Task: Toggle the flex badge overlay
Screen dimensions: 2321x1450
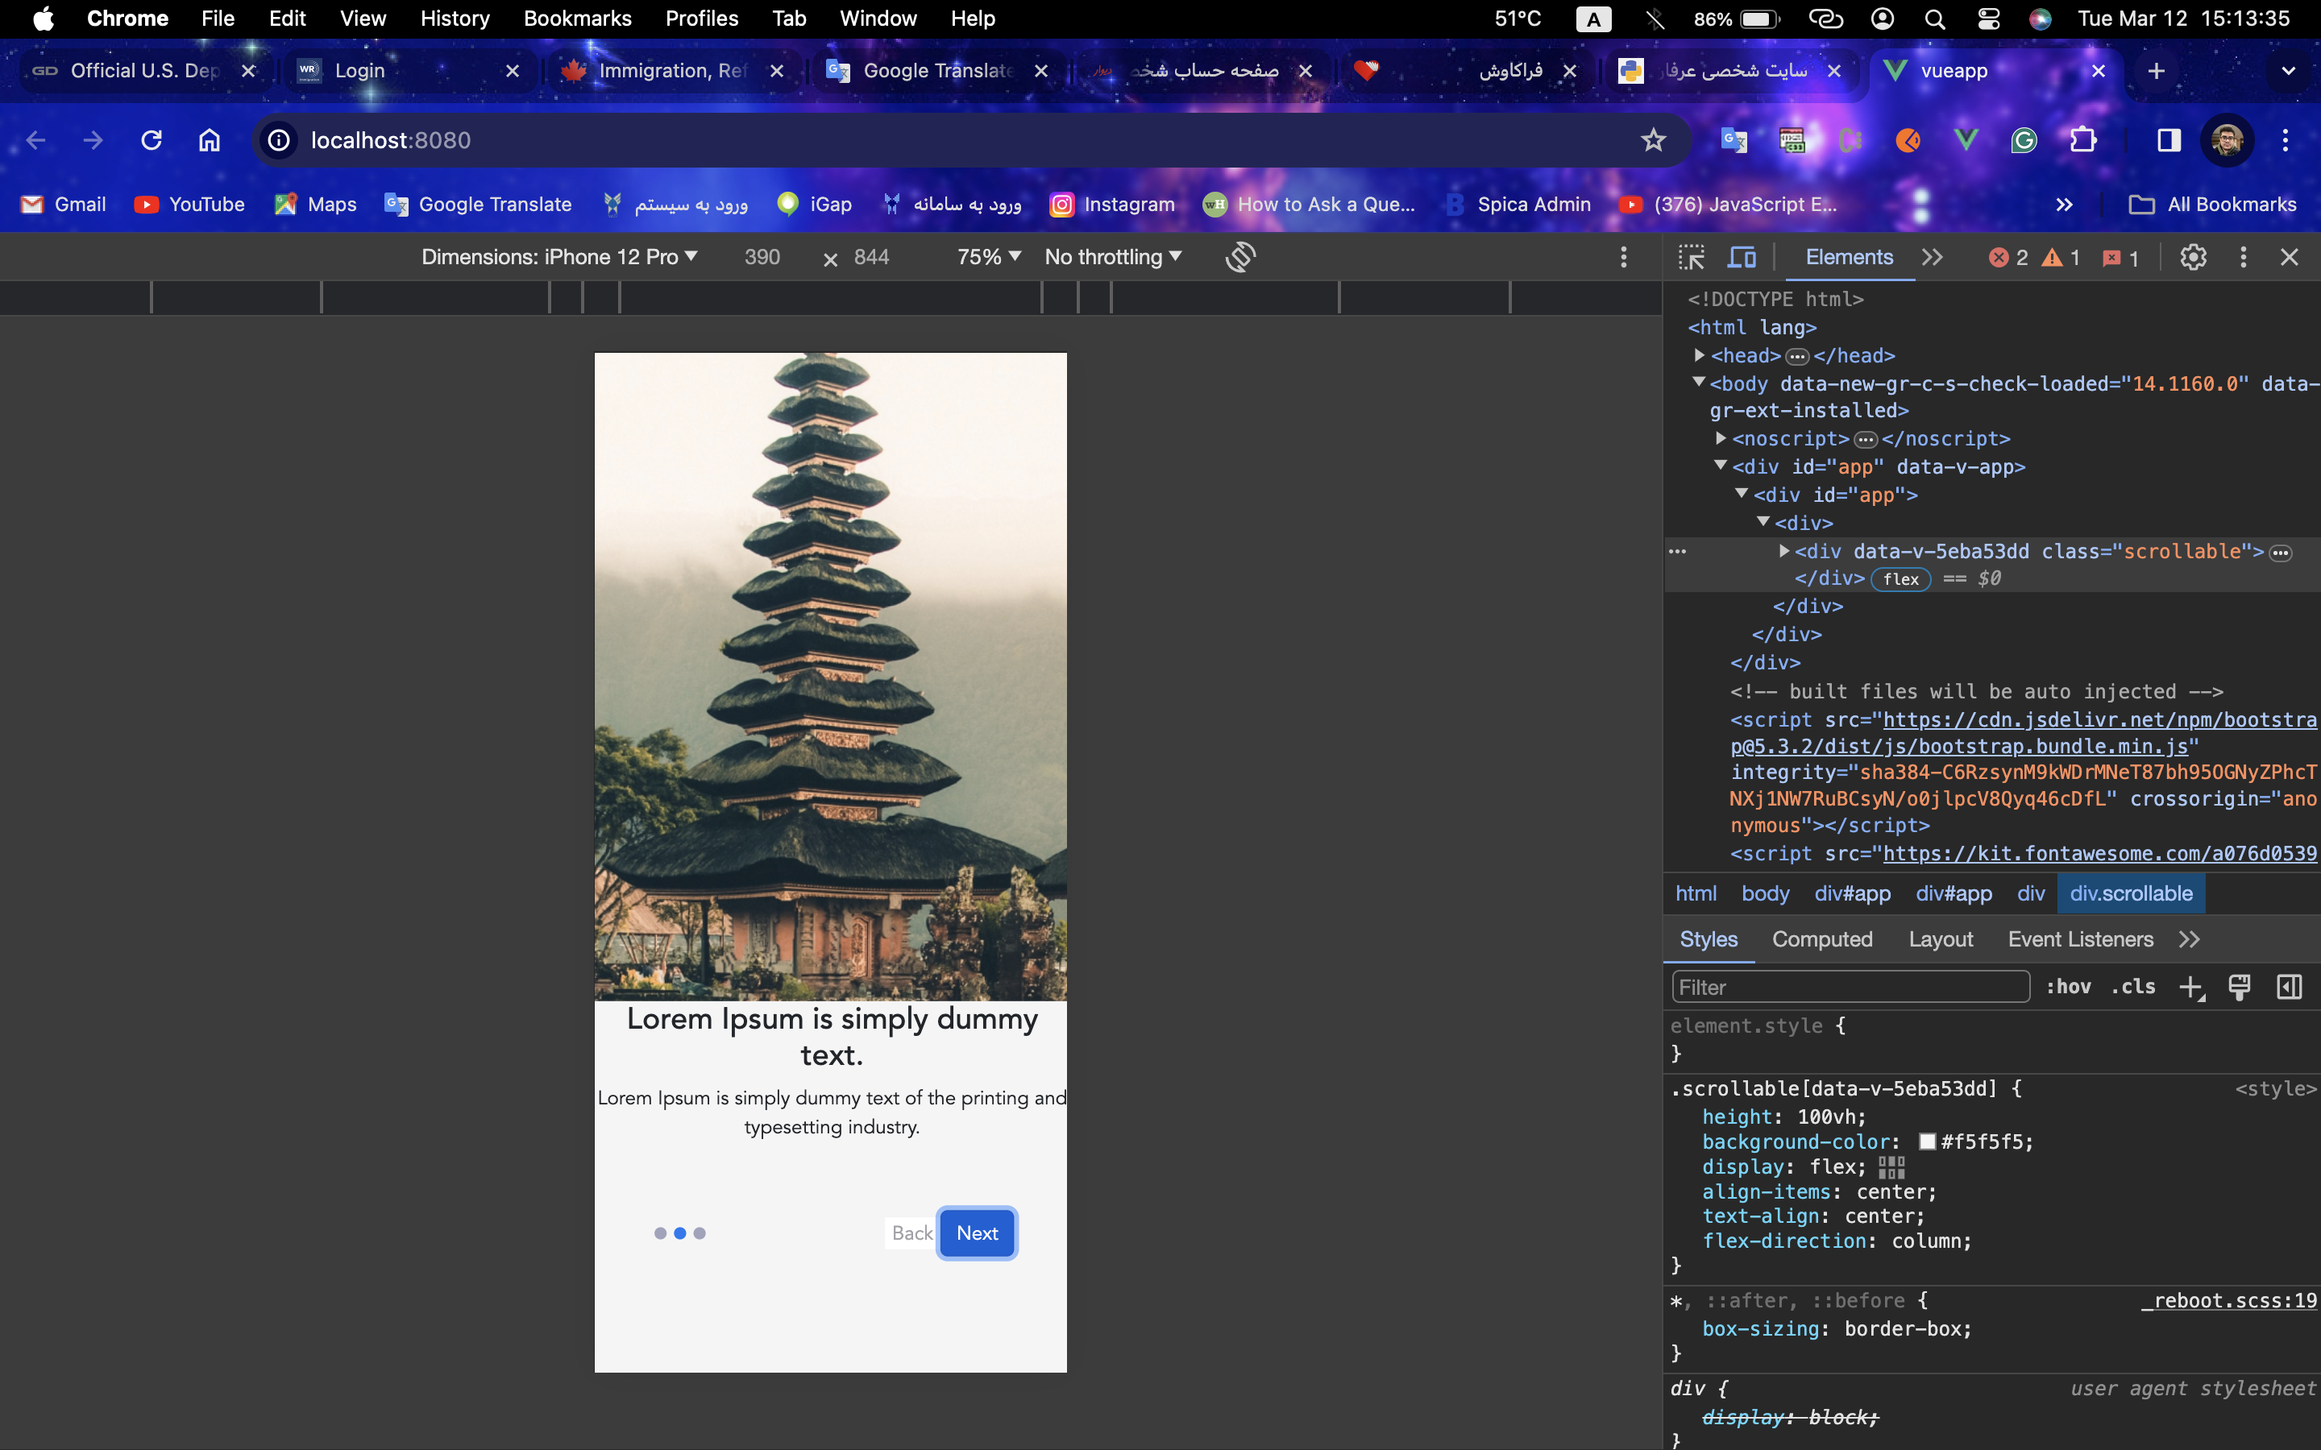Action: tap(1901, 578)
